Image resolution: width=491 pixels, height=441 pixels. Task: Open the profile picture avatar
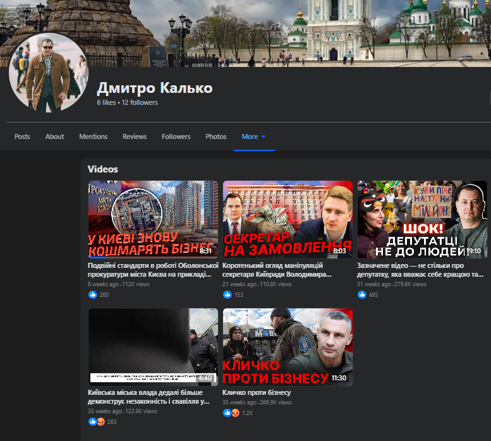pyautogui.click(x=49, y=73)
